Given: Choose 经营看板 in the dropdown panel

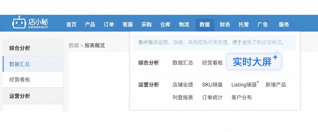Looking at the screenshot, I should tap(212, 63).
